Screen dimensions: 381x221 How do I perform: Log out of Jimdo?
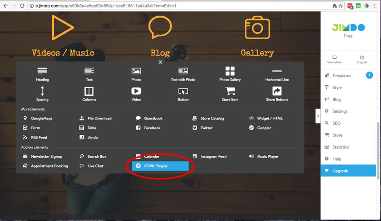pos(362,60)
